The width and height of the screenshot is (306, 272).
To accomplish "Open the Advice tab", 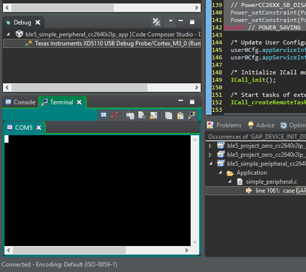I will click(261, 125).
